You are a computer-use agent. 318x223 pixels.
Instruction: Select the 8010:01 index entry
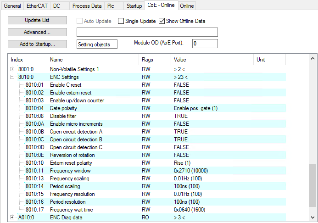click(x=34, y=85)
